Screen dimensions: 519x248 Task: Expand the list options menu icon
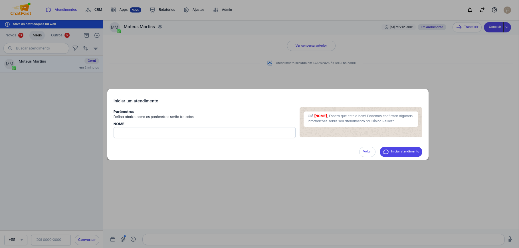tap(96, 48)
